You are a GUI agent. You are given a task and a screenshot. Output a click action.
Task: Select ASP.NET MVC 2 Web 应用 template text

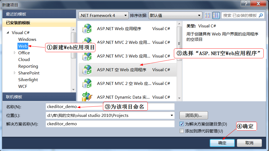(x=124, y=42)
